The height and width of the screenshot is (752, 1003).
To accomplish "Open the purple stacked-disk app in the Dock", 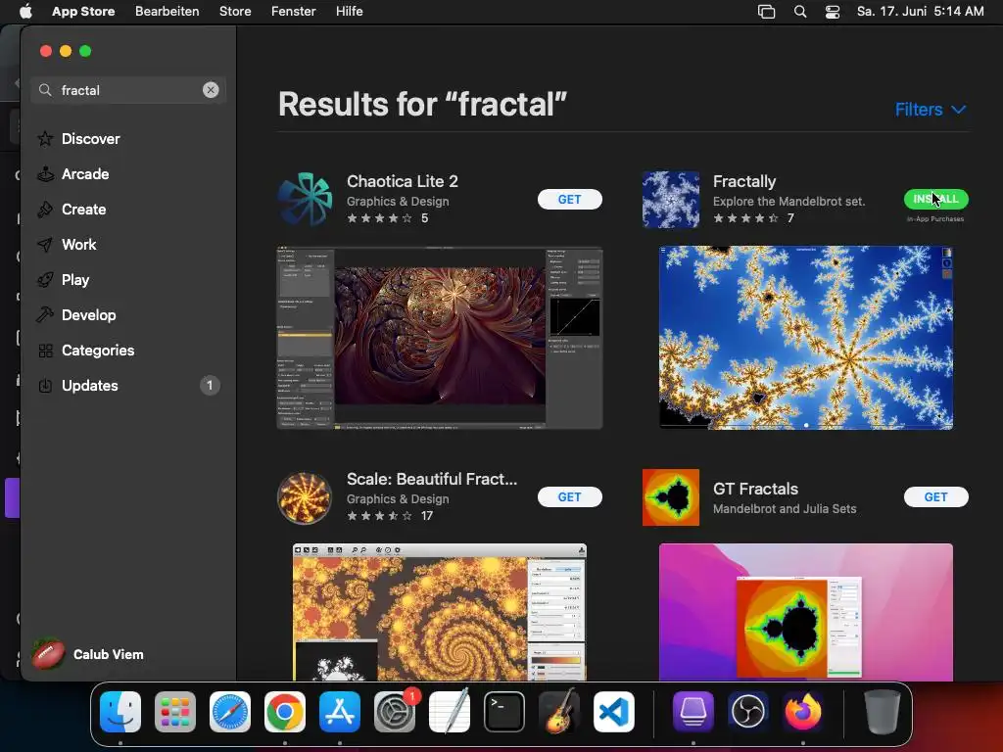I will pos(693,712).
